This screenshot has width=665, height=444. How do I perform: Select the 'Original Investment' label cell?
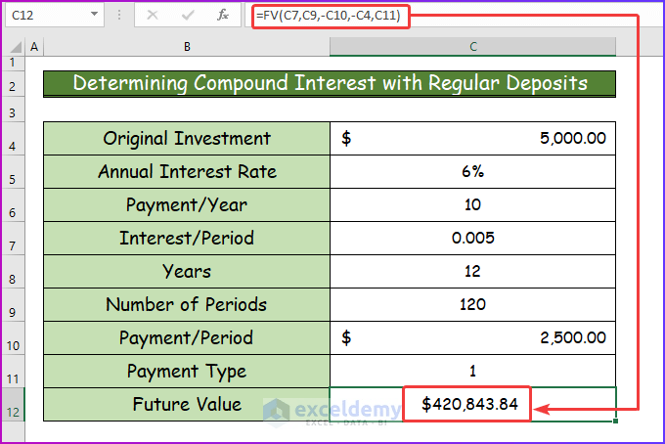click(x=187, y=138)
